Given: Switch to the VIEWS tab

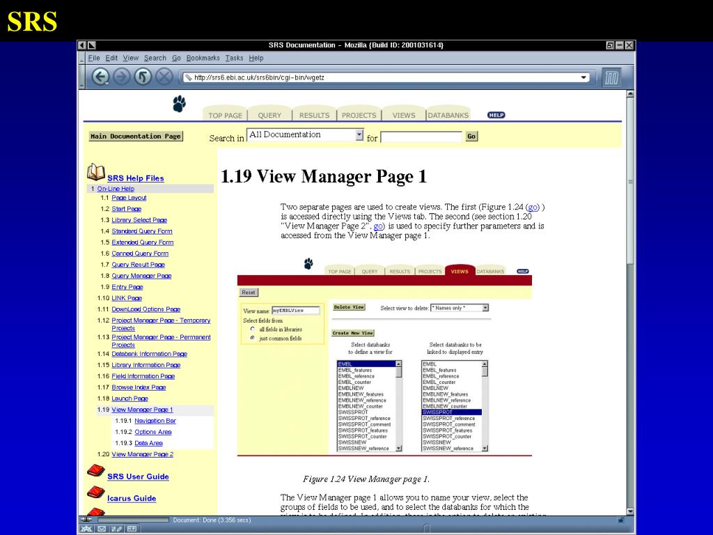Looking at the screenshot, I should [404, 115].
